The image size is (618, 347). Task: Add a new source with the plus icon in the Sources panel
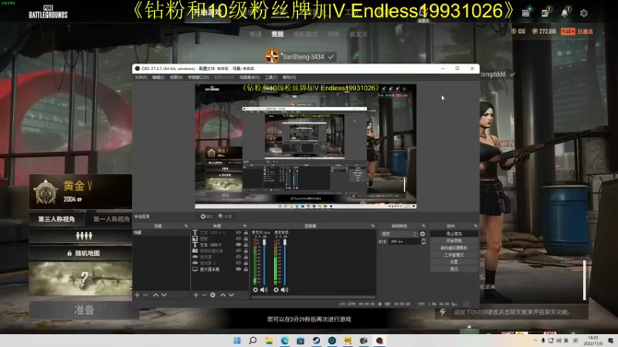click(x=196, y=295)
